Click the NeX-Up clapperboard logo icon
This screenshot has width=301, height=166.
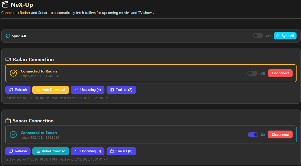point(5,4)
